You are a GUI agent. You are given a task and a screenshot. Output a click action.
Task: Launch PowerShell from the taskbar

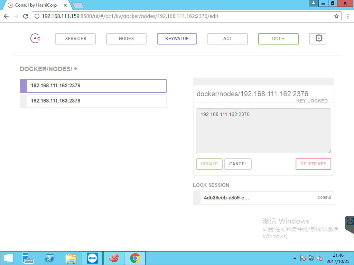pos(49,258)
